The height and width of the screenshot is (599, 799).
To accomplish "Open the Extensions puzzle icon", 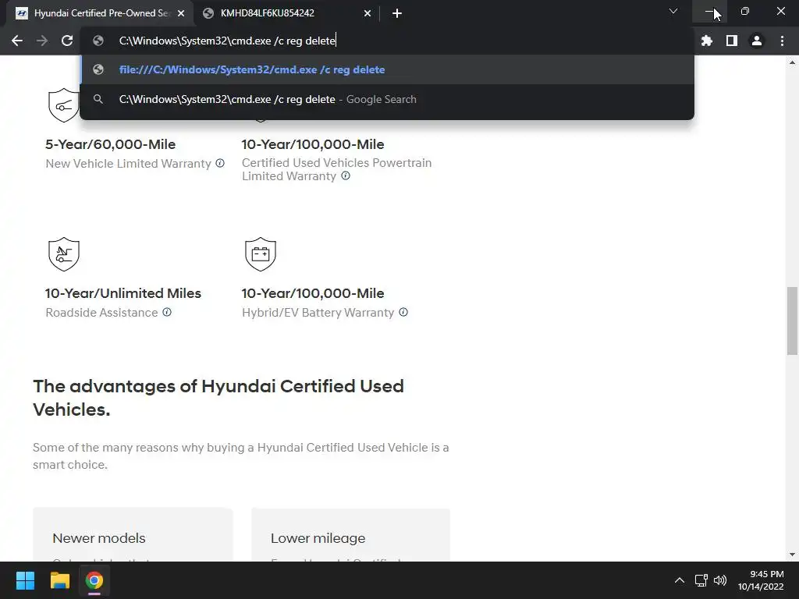I will pos(707,41).
